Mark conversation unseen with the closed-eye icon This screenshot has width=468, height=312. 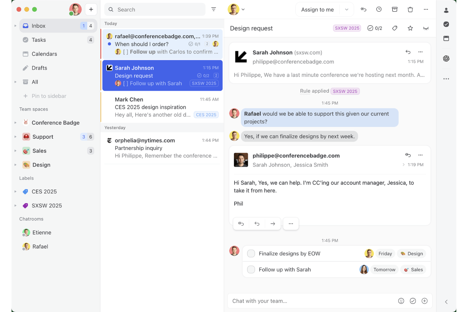426,28
